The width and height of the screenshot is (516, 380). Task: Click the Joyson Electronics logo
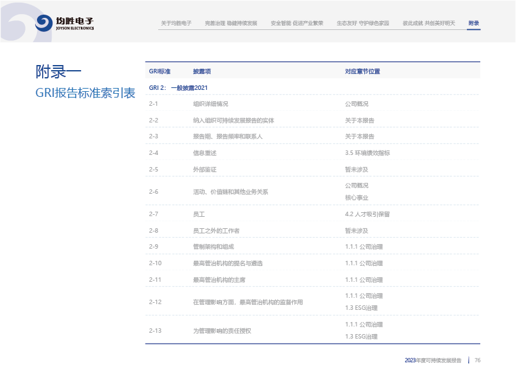(x=64, y=23)
